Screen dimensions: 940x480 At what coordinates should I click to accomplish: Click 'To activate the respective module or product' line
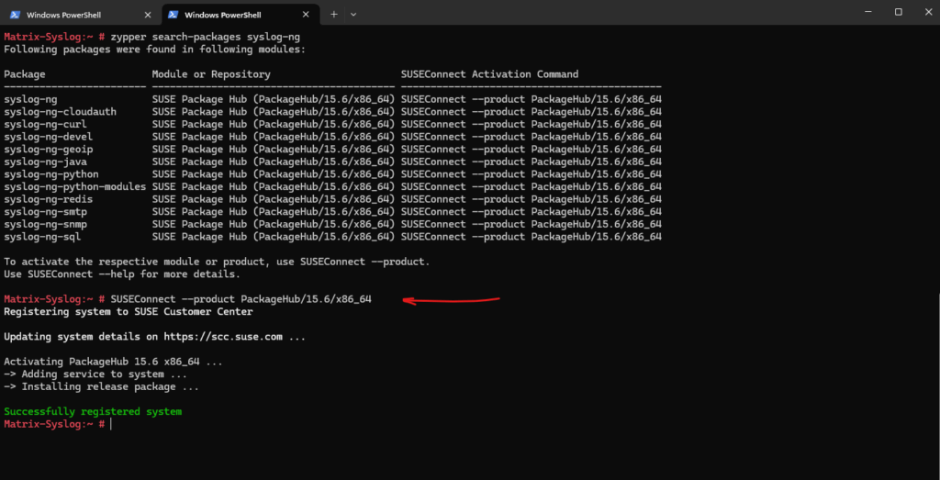click(217, 262)
